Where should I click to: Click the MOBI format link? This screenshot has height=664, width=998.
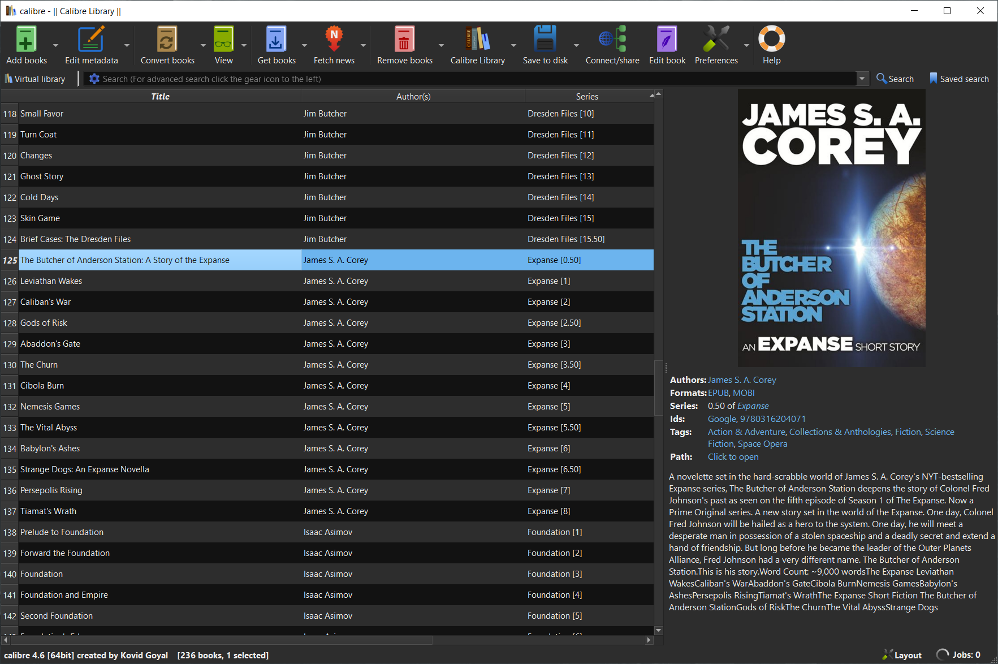coord(744,393)
